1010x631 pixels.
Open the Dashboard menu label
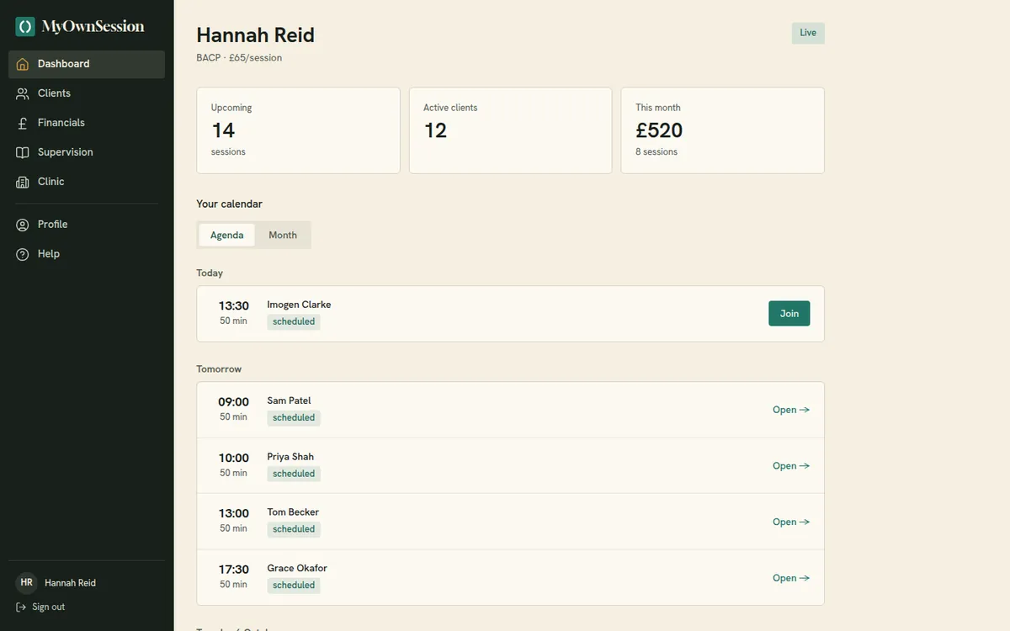(63, 64)
